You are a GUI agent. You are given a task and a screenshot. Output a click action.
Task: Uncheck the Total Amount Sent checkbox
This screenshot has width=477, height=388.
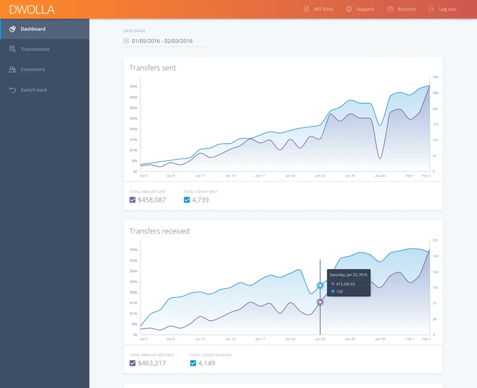pos(132,199)
